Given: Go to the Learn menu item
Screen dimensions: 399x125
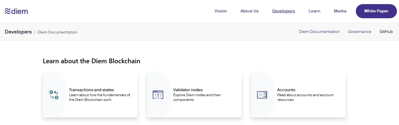Looking at the screenshot, I should [x=314, y=11].
